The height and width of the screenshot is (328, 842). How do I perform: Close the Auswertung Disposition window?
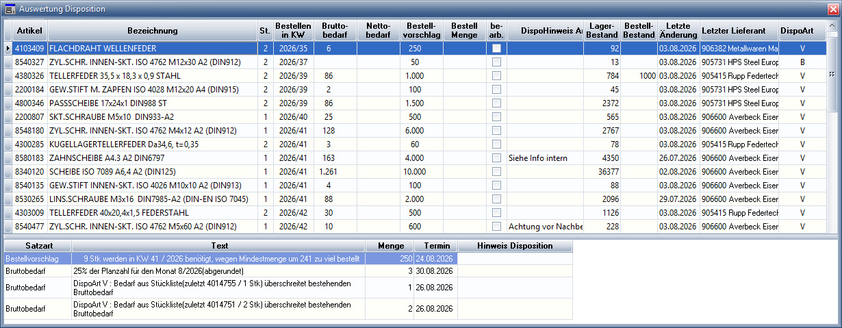832,8
